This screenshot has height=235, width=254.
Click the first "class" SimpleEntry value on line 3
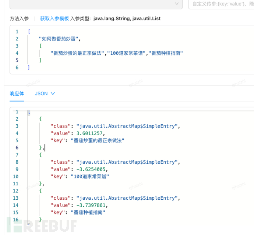127,126
